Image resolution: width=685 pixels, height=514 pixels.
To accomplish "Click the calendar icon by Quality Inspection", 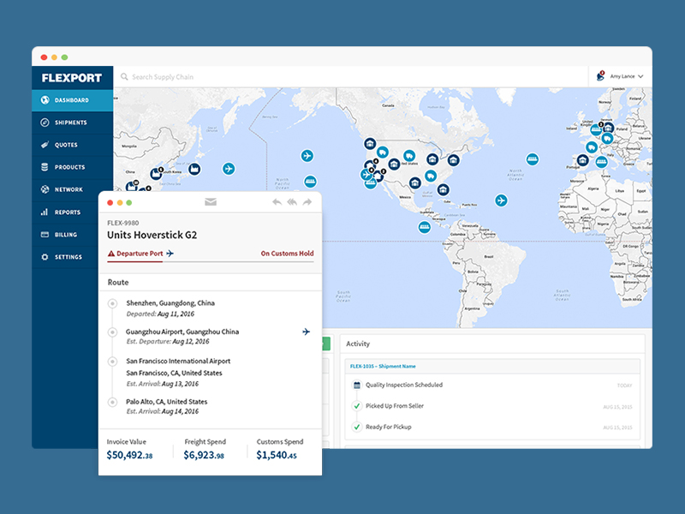I will coord(357,385).
